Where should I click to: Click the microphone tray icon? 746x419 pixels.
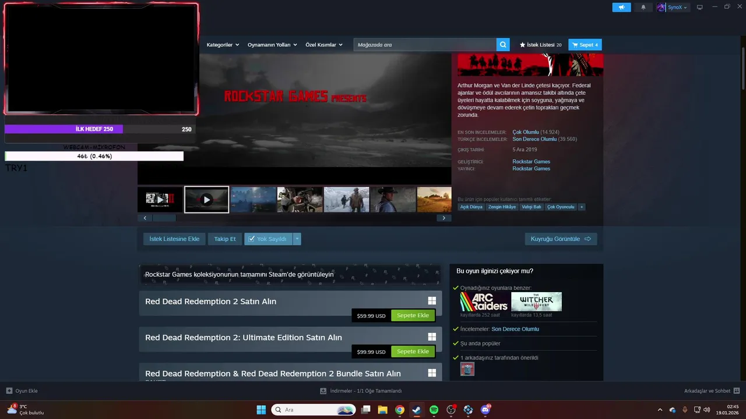685,410
